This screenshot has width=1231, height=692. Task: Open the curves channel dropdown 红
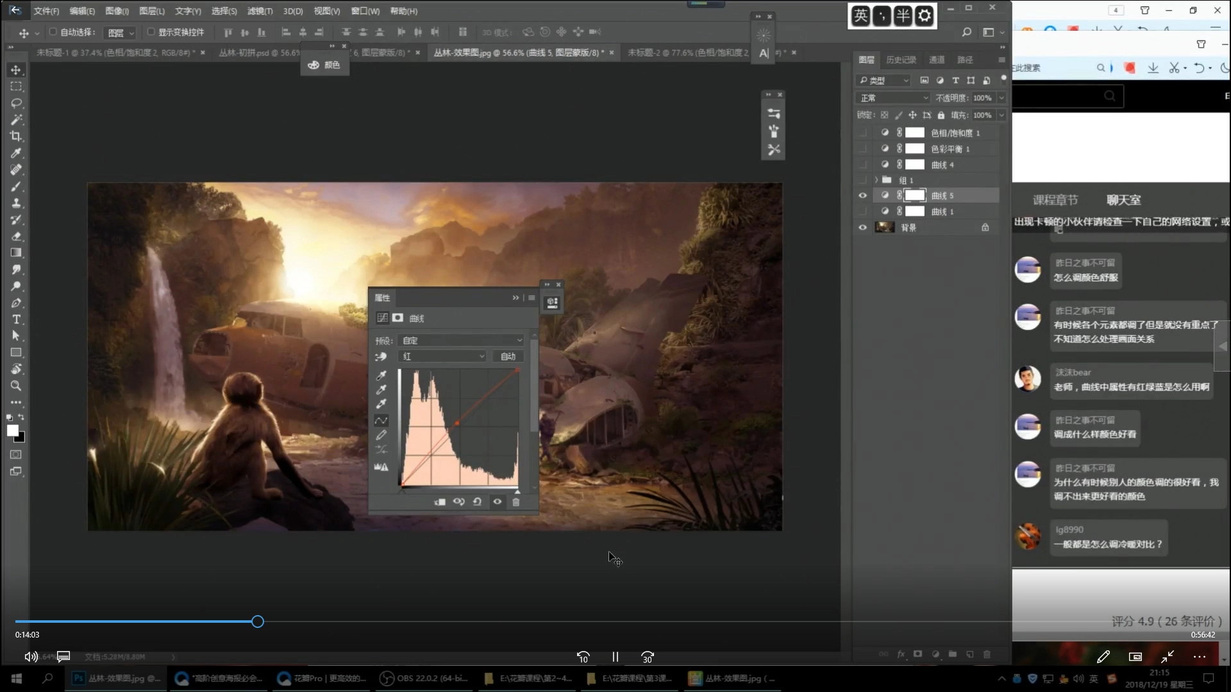coord(442,356)
